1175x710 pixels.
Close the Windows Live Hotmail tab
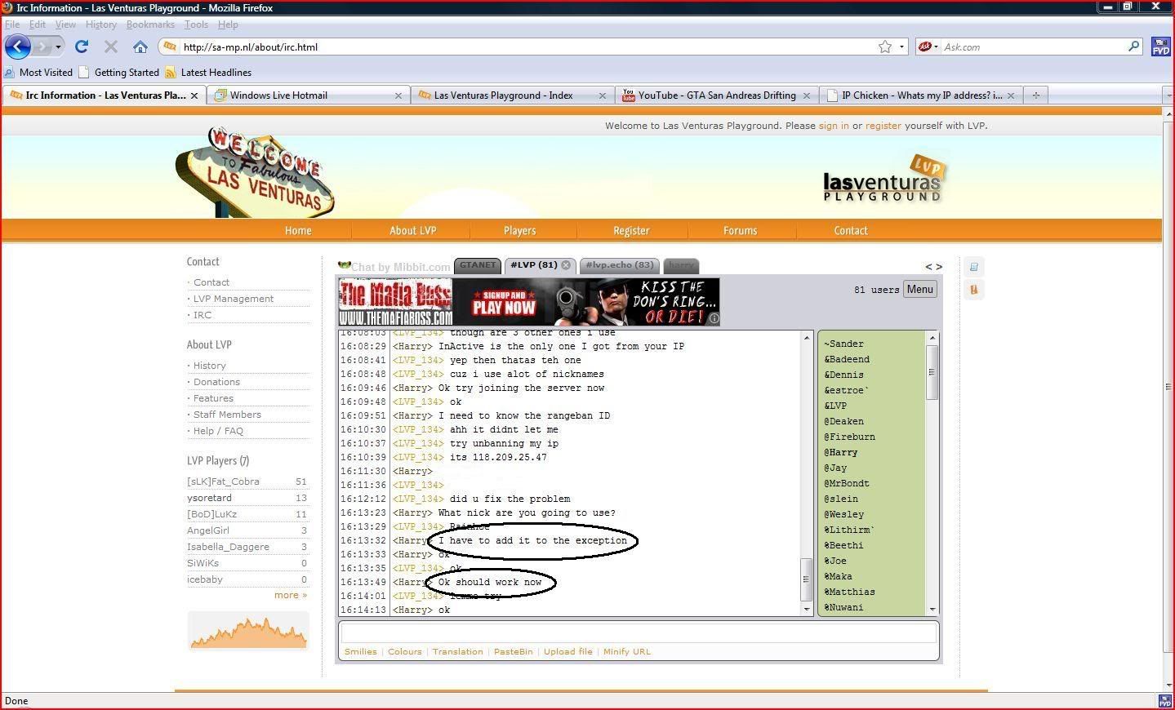[398, 95]
